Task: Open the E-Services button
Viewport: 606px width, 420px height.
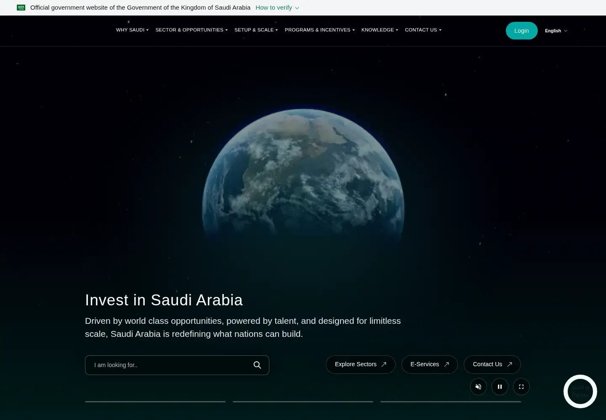Action: point(430,365)
